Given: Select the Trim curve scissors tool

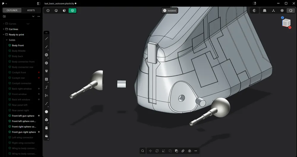Looking at the screenshot, I should 46,96.
